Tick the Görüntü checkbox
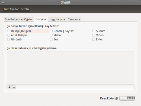Image resolution: width=141 pixels, height=106 pixels. pyautogui.click(x=8, y=39)
